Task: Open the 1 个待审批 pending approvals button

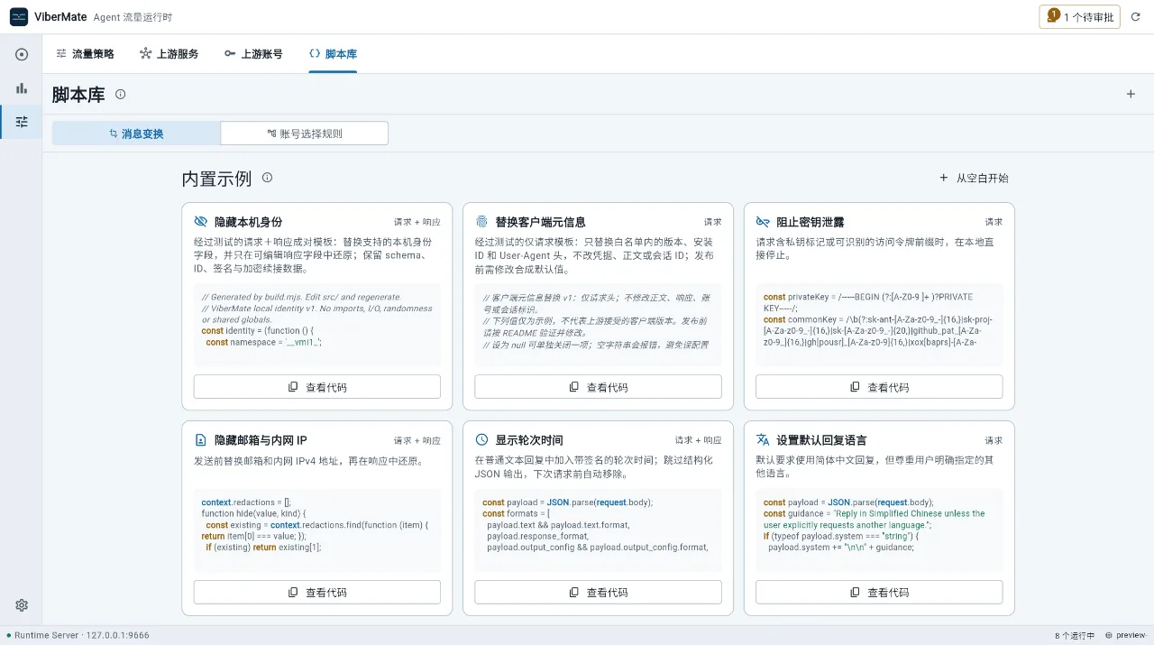Action: [1080, 17]
